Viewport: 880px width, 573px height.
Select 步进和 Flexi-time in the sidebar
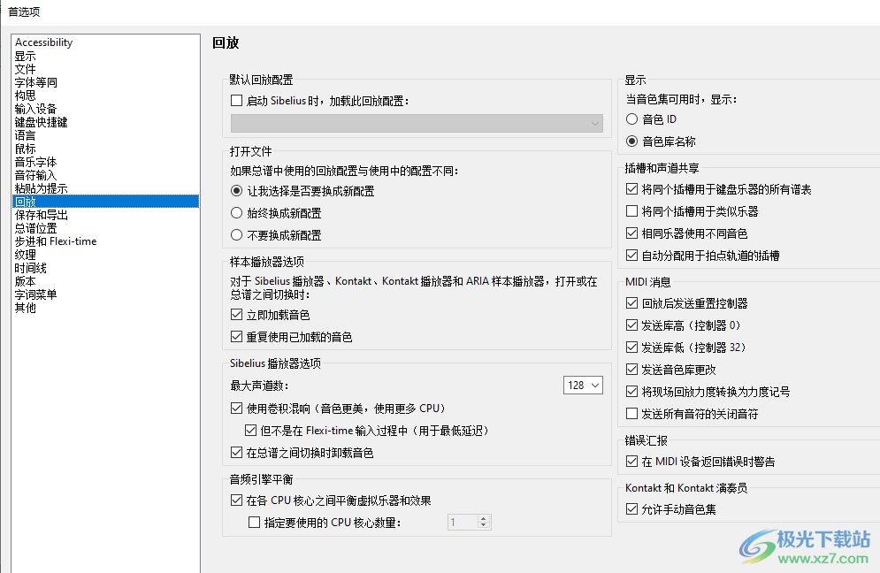55,241
